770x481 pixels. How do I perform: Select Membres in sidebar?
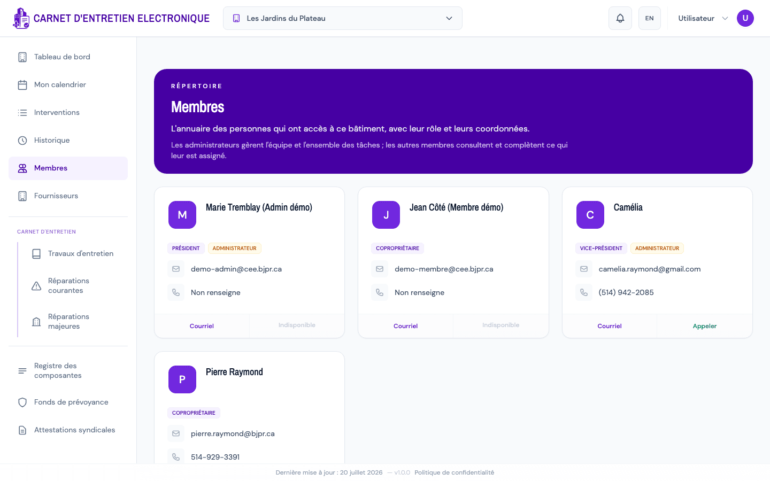click(68, 168)
